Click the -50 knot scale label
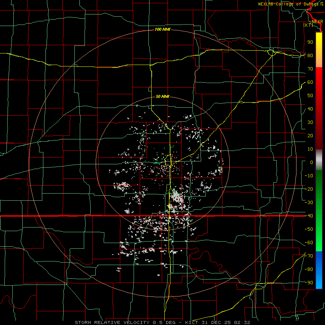Screen dimensions: 325x325 click(309, 229)
